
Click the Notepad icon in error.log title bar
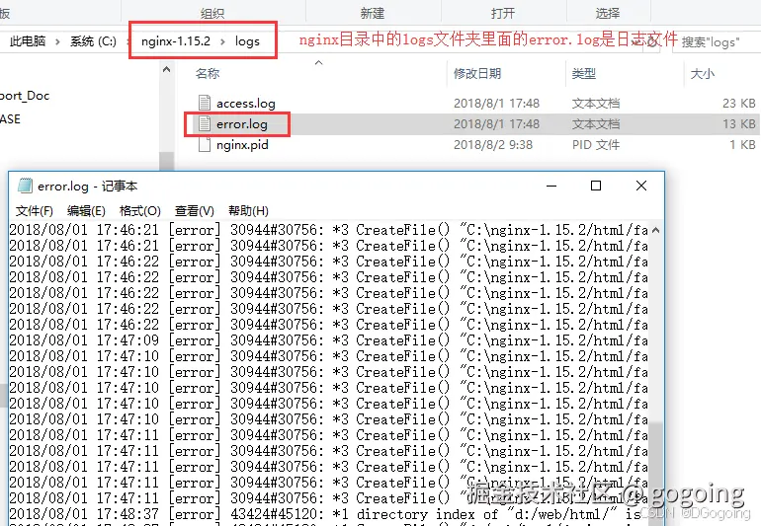point(25,186)
